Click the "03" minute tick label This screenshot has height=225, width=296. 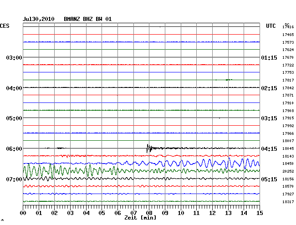(x=70, y=213)
